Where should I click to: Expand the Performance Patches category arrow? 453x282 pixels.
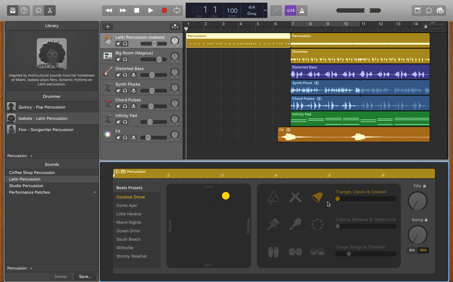pyautogui.click(x=95, y=192)
